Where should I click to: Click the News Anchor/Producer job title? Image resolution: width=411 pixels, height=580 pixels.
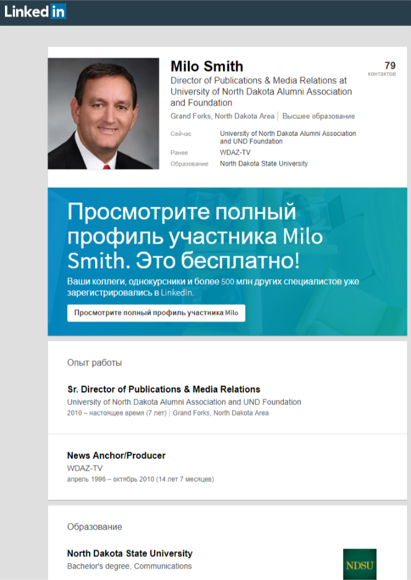click(116, 455)
